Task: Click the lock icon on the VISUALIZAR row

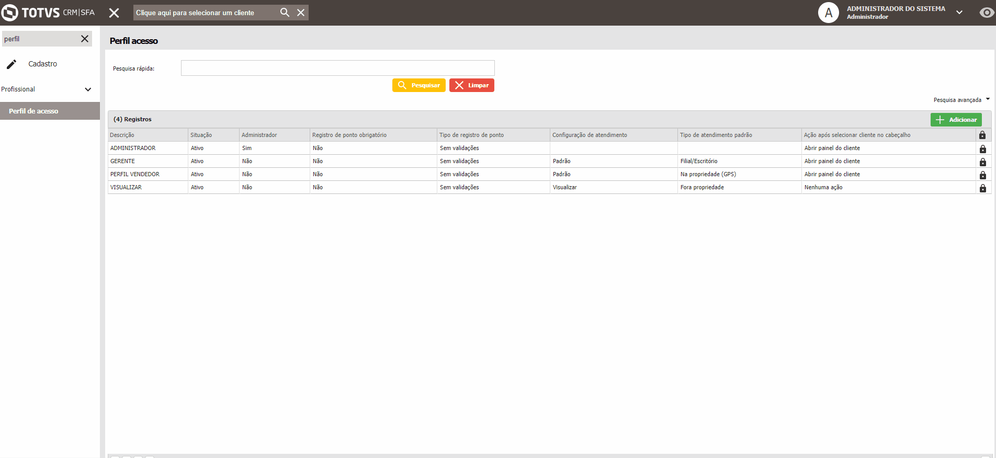Action: (x=982, y=188)
